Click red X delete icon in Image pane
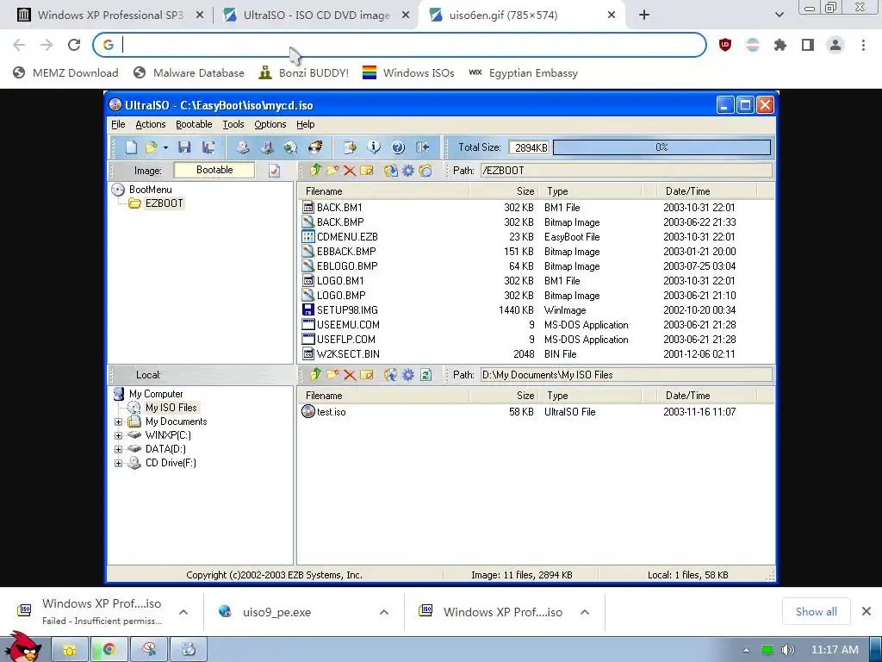The height and width of the screenshot is (662, 882). [350, 171]
